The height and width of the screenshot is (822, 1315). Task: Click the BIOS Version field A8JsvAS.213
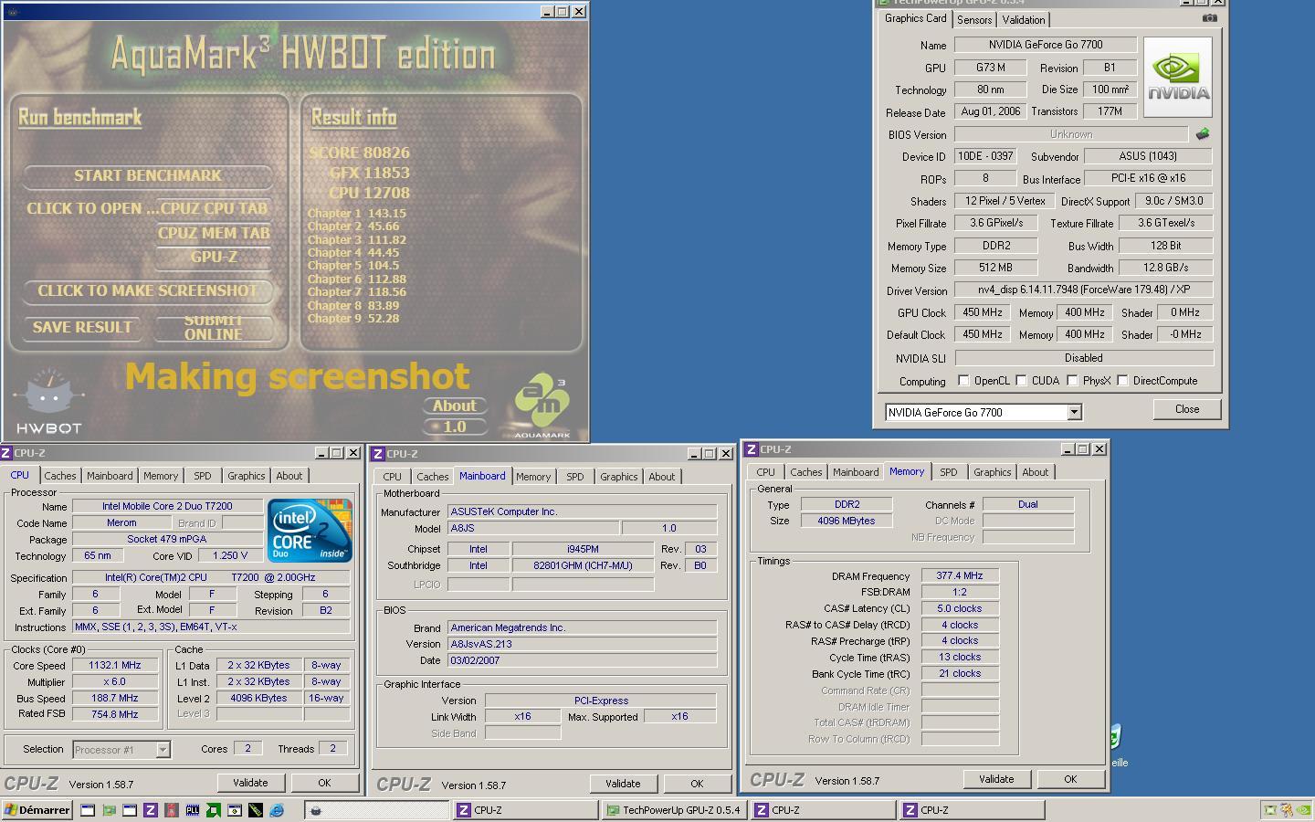click(x=582, y=644)
